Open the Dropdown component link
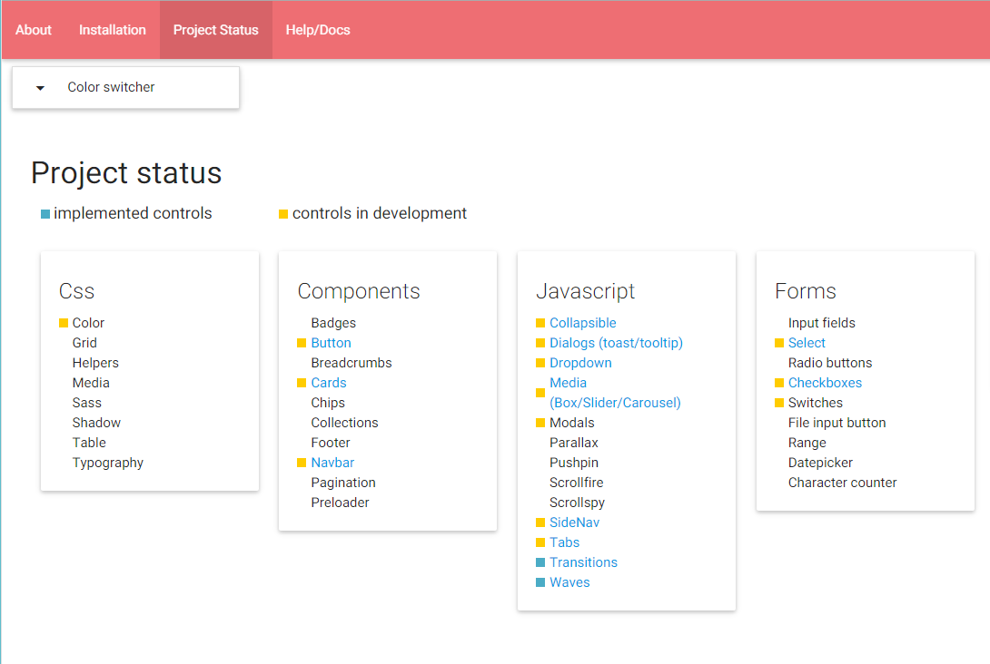This screenshot has height=664, width=990. click(580, 363)
